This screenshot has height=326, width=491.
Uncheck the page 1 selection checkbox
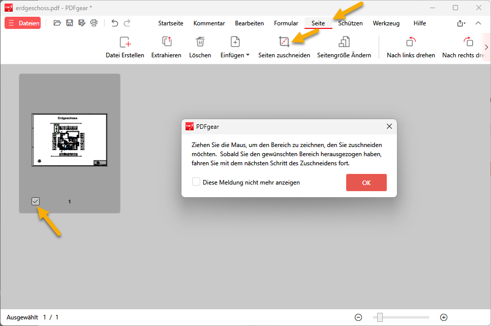[36, 201]
